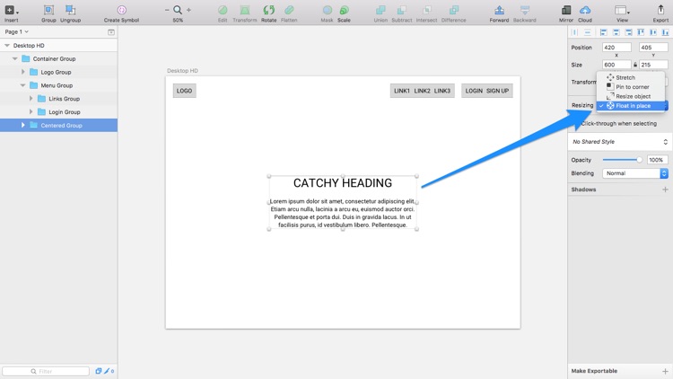This screenshot has width=673, height=379.
Task: Choose Resize object in resizing menu
Action: [x=633, y=96]
